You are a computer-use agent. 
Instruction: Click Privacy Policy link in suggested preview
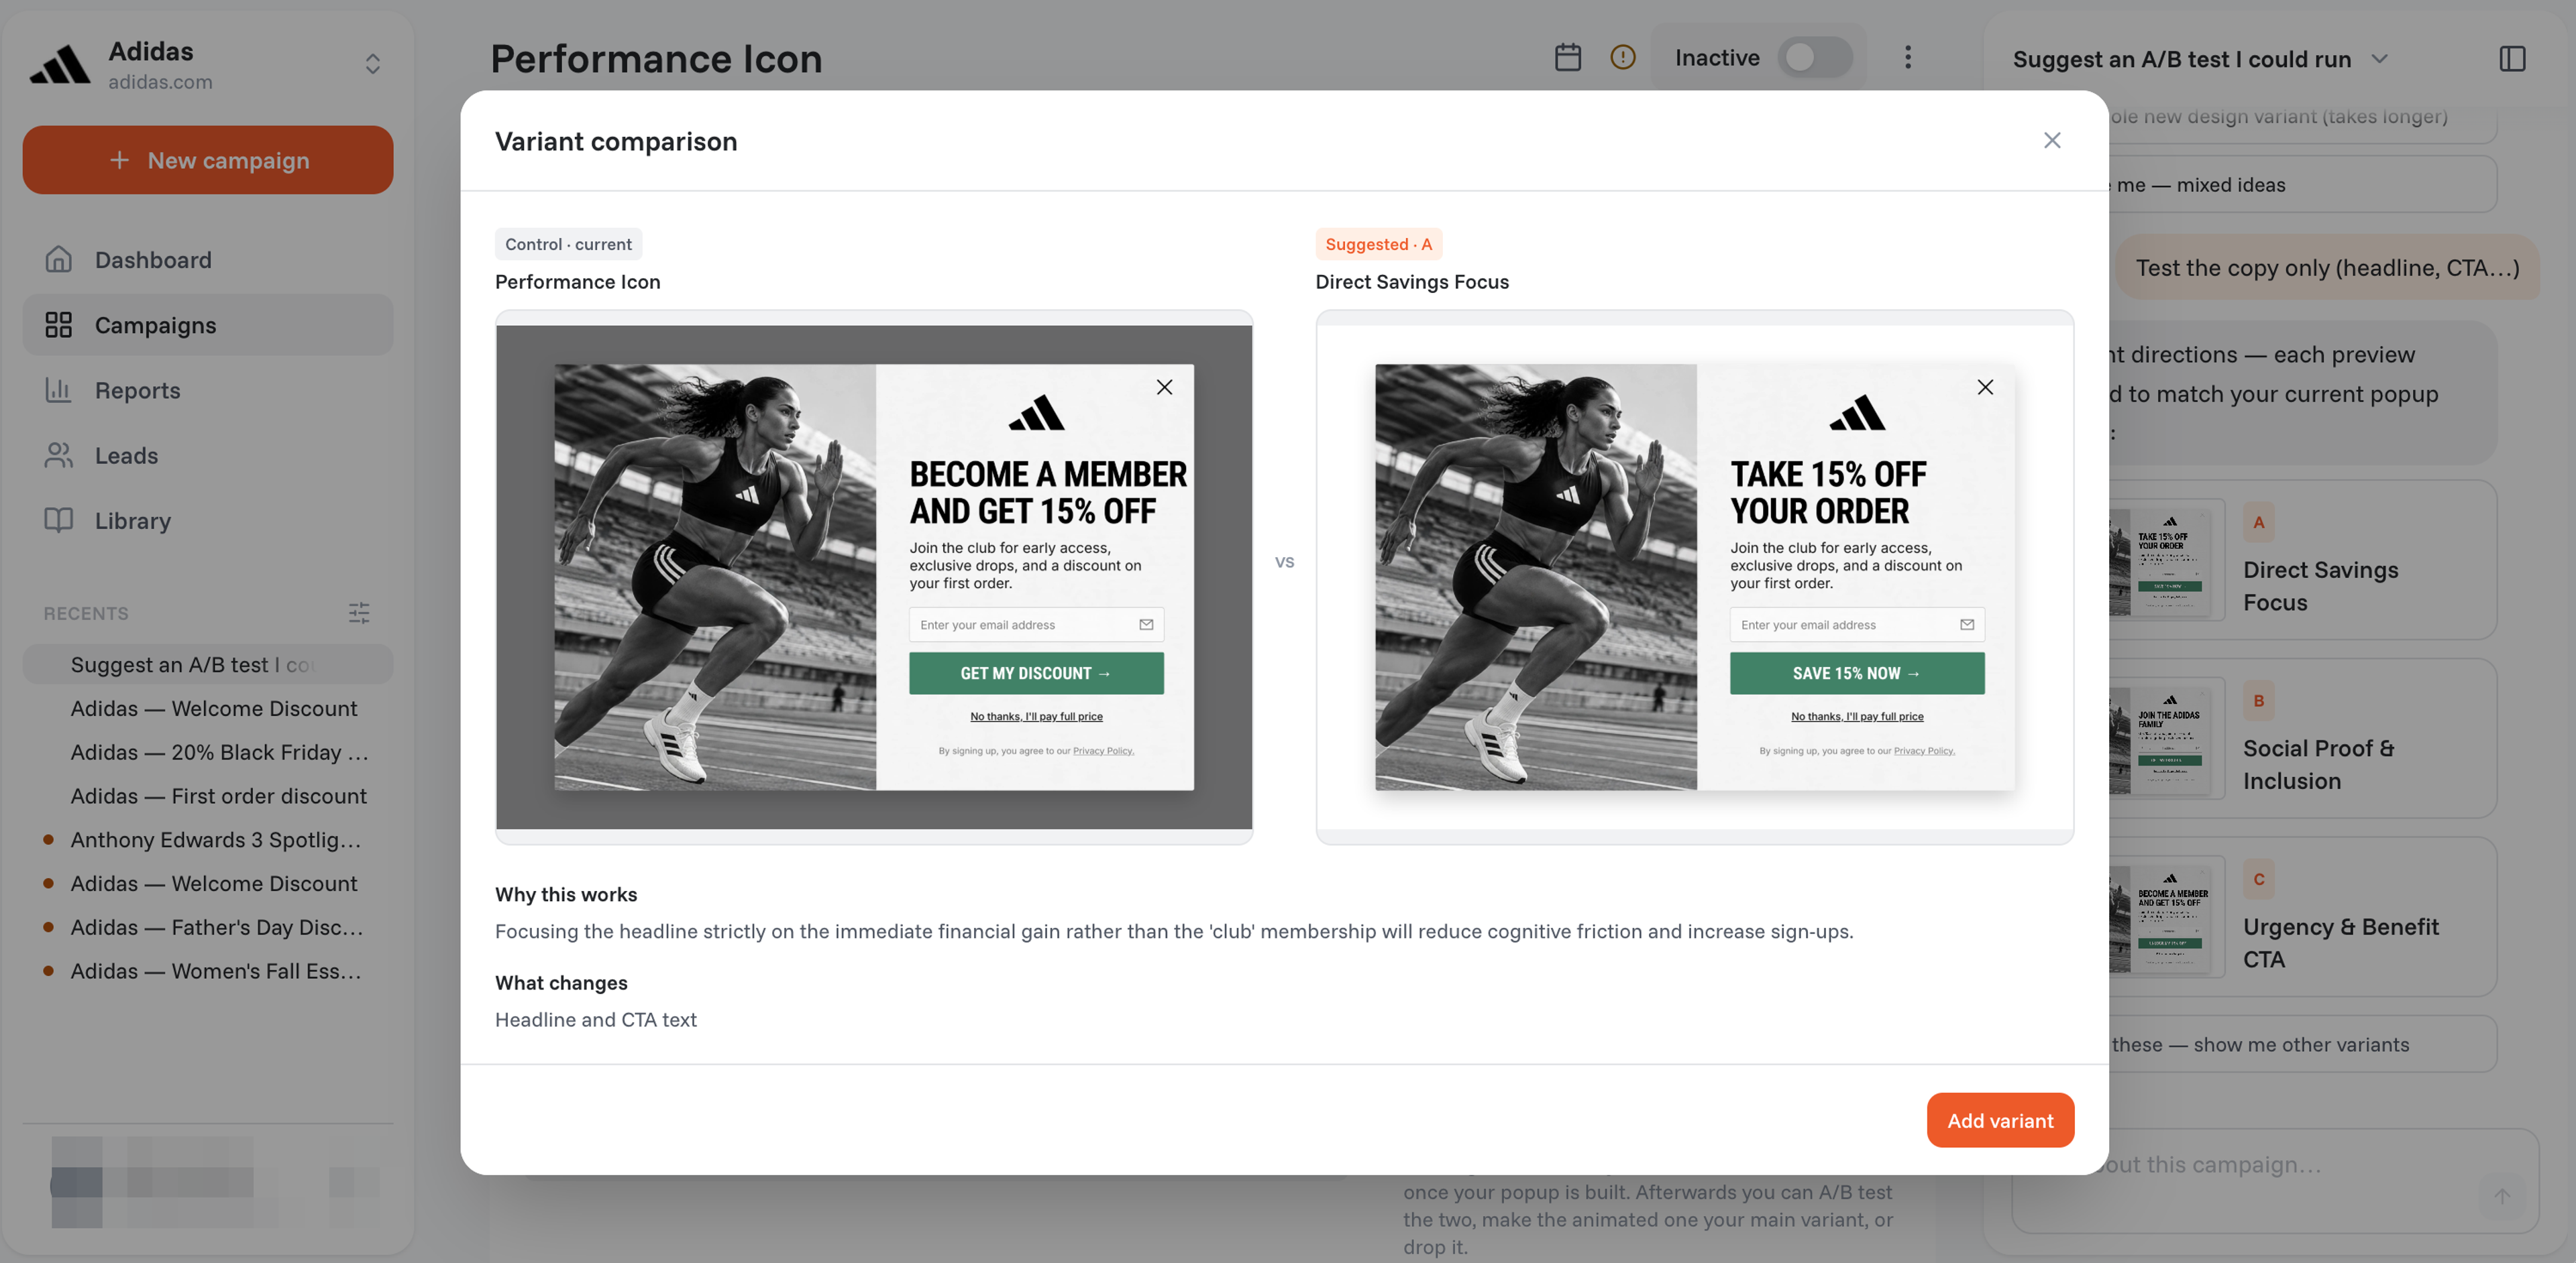coord(1923,751)
